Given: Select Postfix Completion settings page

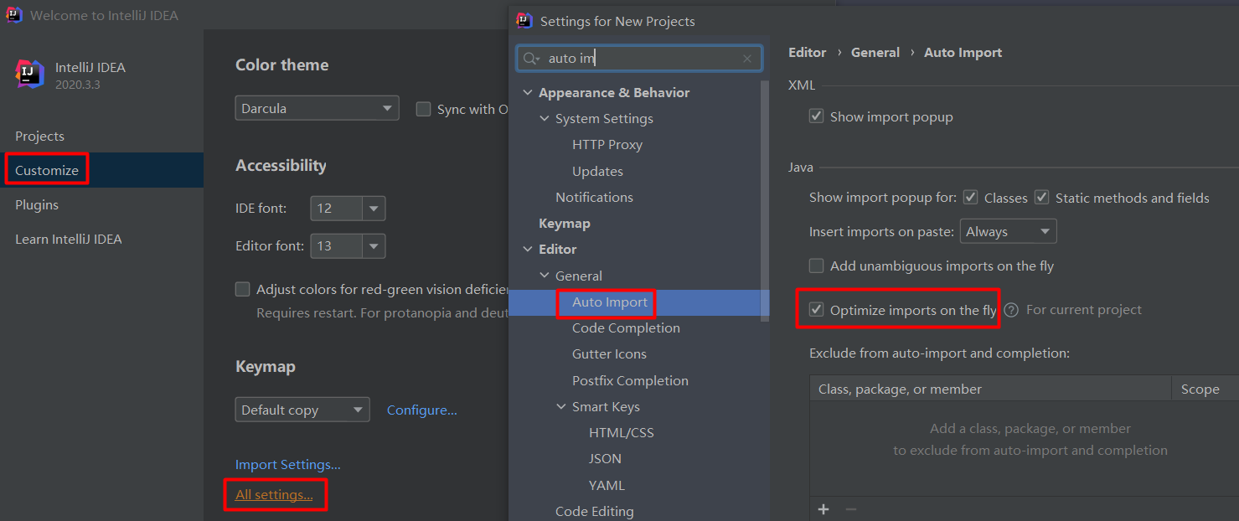Looking at the screenshot, I should [x=630, y=380].
